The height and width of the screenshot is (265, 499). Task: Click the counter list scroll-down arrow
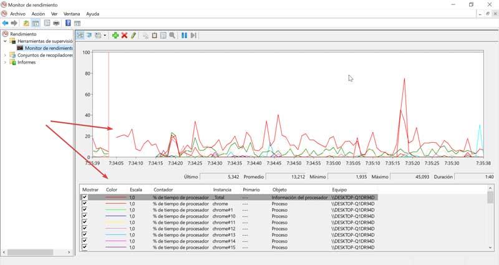coord(490,248)
